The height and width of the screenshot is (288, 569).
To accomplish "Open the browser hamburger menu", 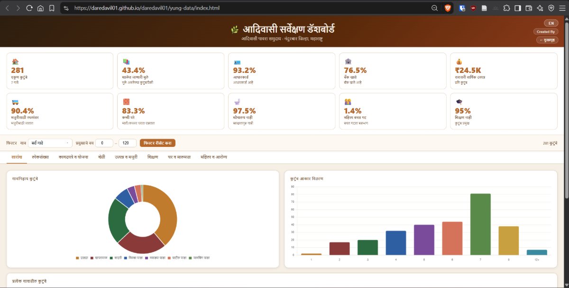I will (x=562, y=8).
